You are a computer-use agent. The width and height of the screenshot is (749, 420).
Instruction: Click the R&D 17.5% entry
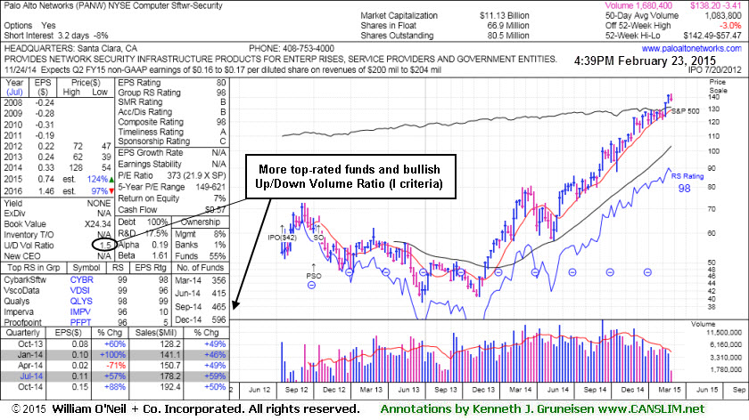[x=144, y=234]
